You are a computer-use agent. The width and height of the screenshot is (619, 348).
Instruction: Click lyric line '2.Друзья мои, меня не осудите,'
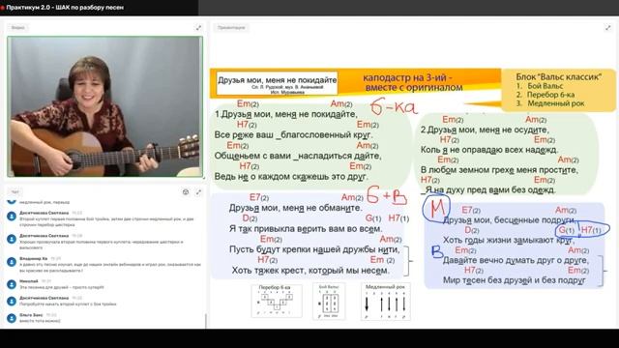click(485, 130)
